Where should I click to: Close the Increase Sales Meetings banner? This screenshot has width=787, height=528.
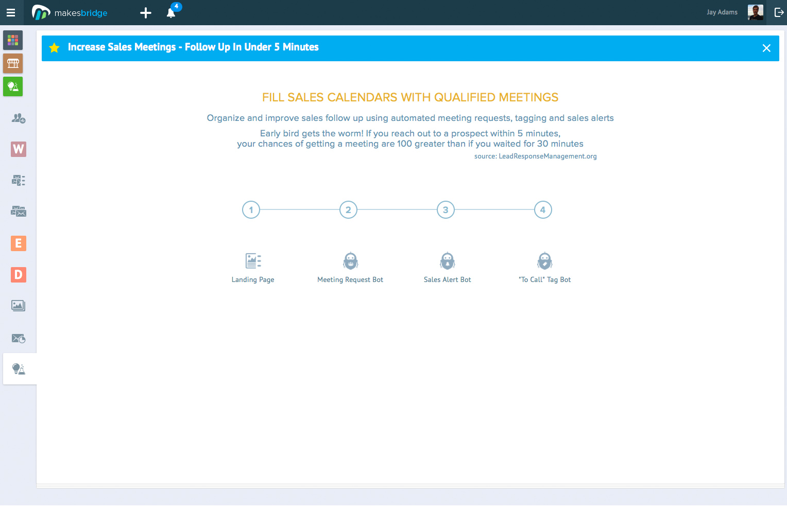(766, 48)
